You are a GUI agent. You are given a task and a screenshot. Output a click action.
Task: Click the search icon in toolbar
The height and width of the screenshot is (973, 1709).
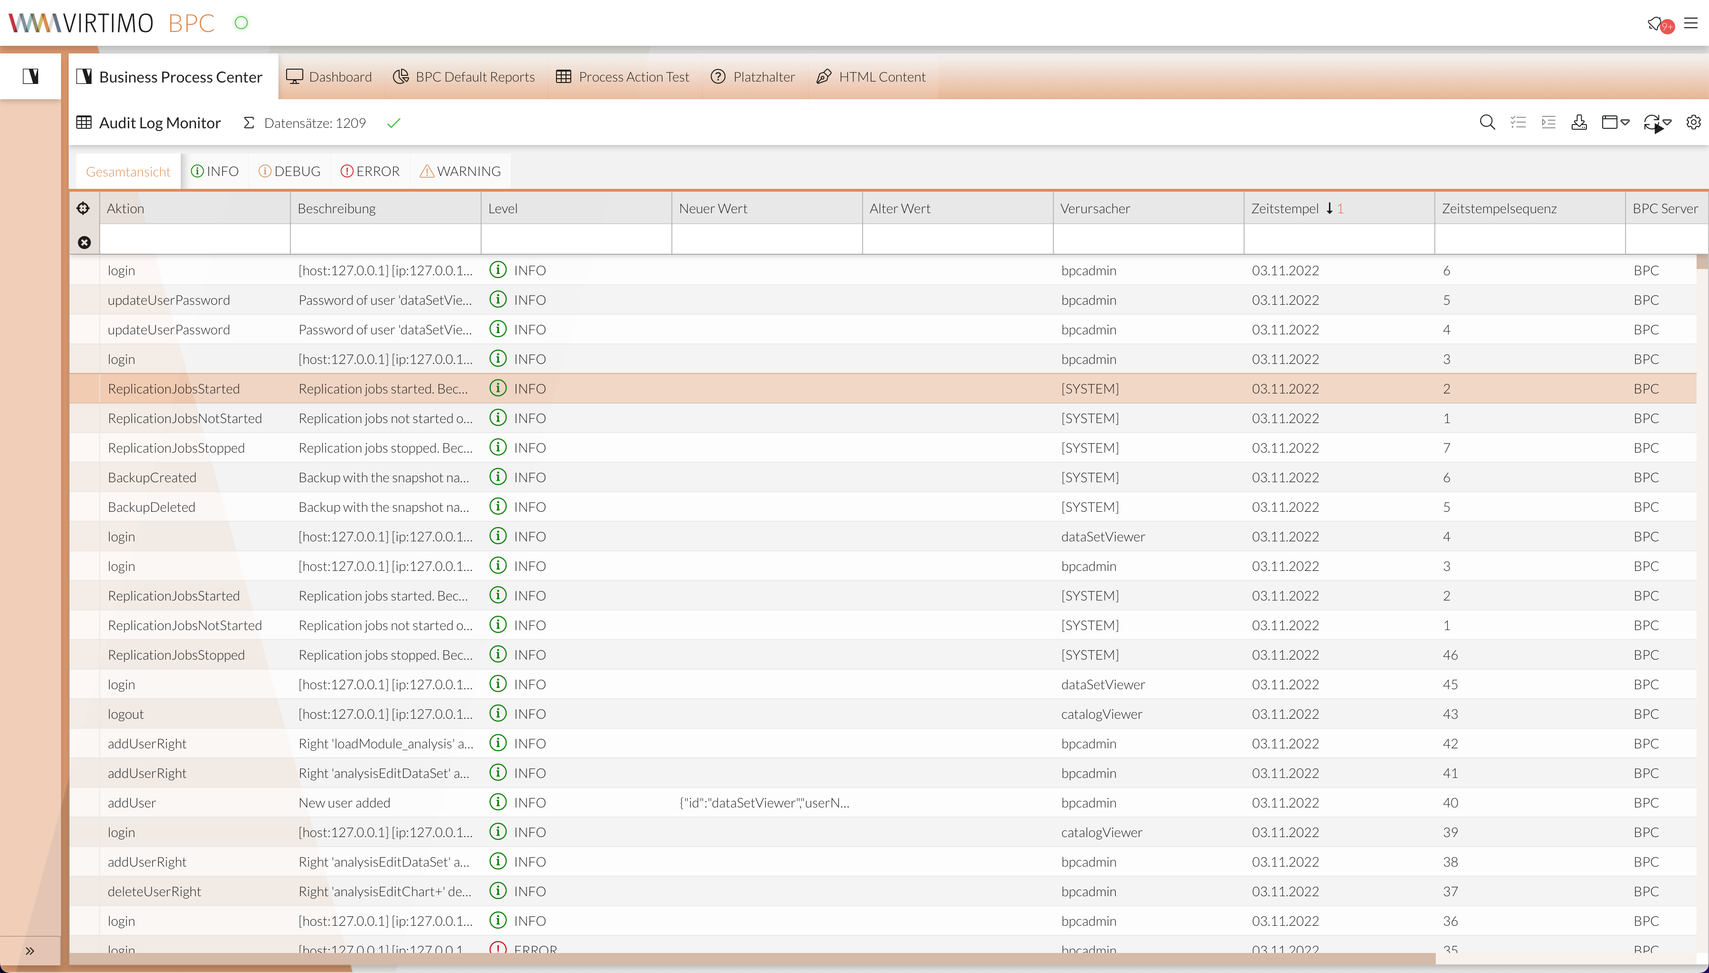[1487, 122]
